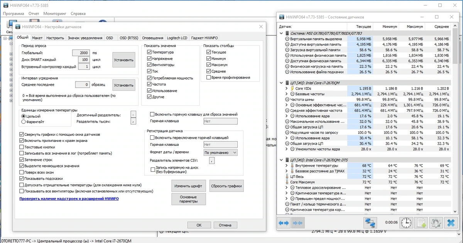
Task: Enable Запись напрямую на диск checkbox
Action: [x=152, y=169]
